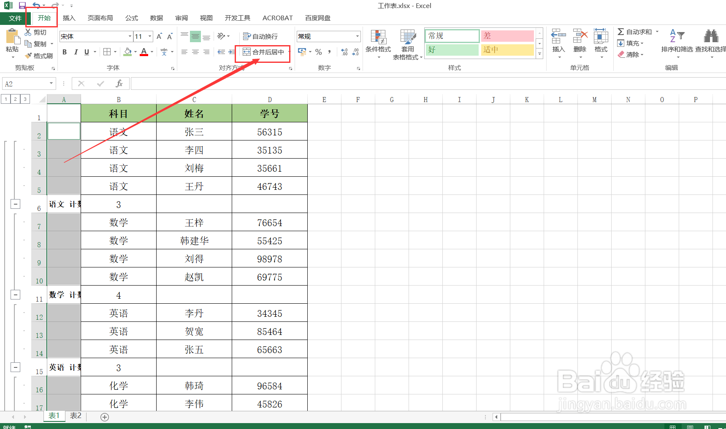Toggle Italic formatting
726x429 pixels.
tap(76, 52)
